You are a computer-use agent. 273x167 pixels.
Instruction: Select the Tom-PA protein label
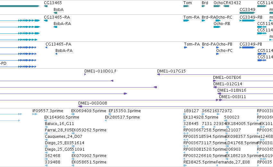point(192,44)
